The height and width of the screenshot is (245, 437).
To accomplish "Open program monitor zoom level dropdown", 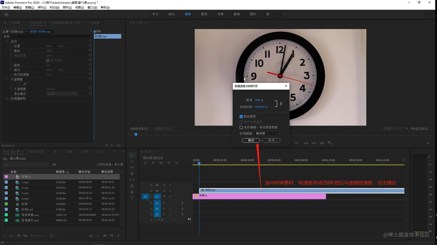I will [x=163, y=128].
